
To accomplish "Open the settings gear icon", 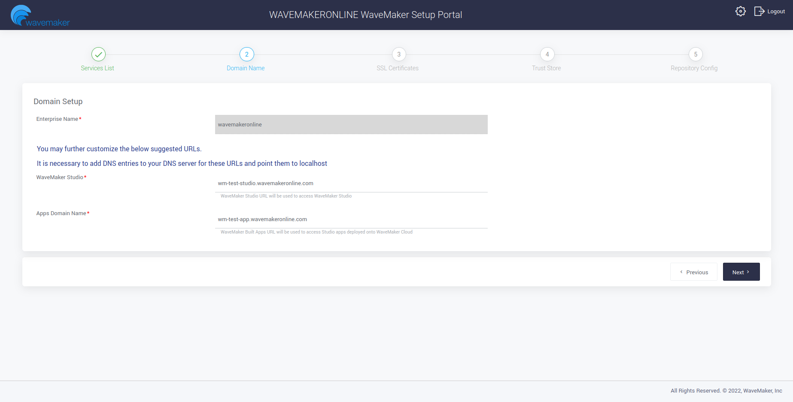I will click(740, 11).
